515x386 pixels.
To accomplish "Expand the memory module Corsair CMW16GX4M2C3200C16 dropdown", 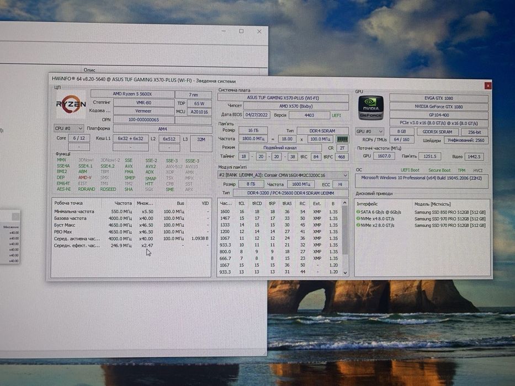I will [x=283, y=175].
